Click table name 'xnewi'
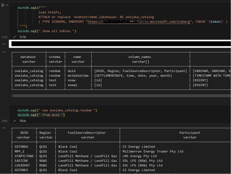231x174 pixels. [72, 85]
